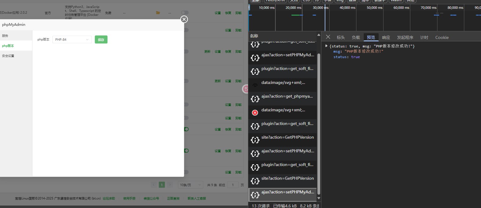This screenshot has width=481, height=208.
Task: Toggle the switch in the Docker应用 2.0.2 row
Action: point(185,13)
